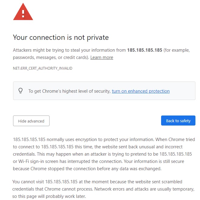Click the bold 185.185.185.185 address
Viewport: 200px width, 200px height.
pos(144,50)
